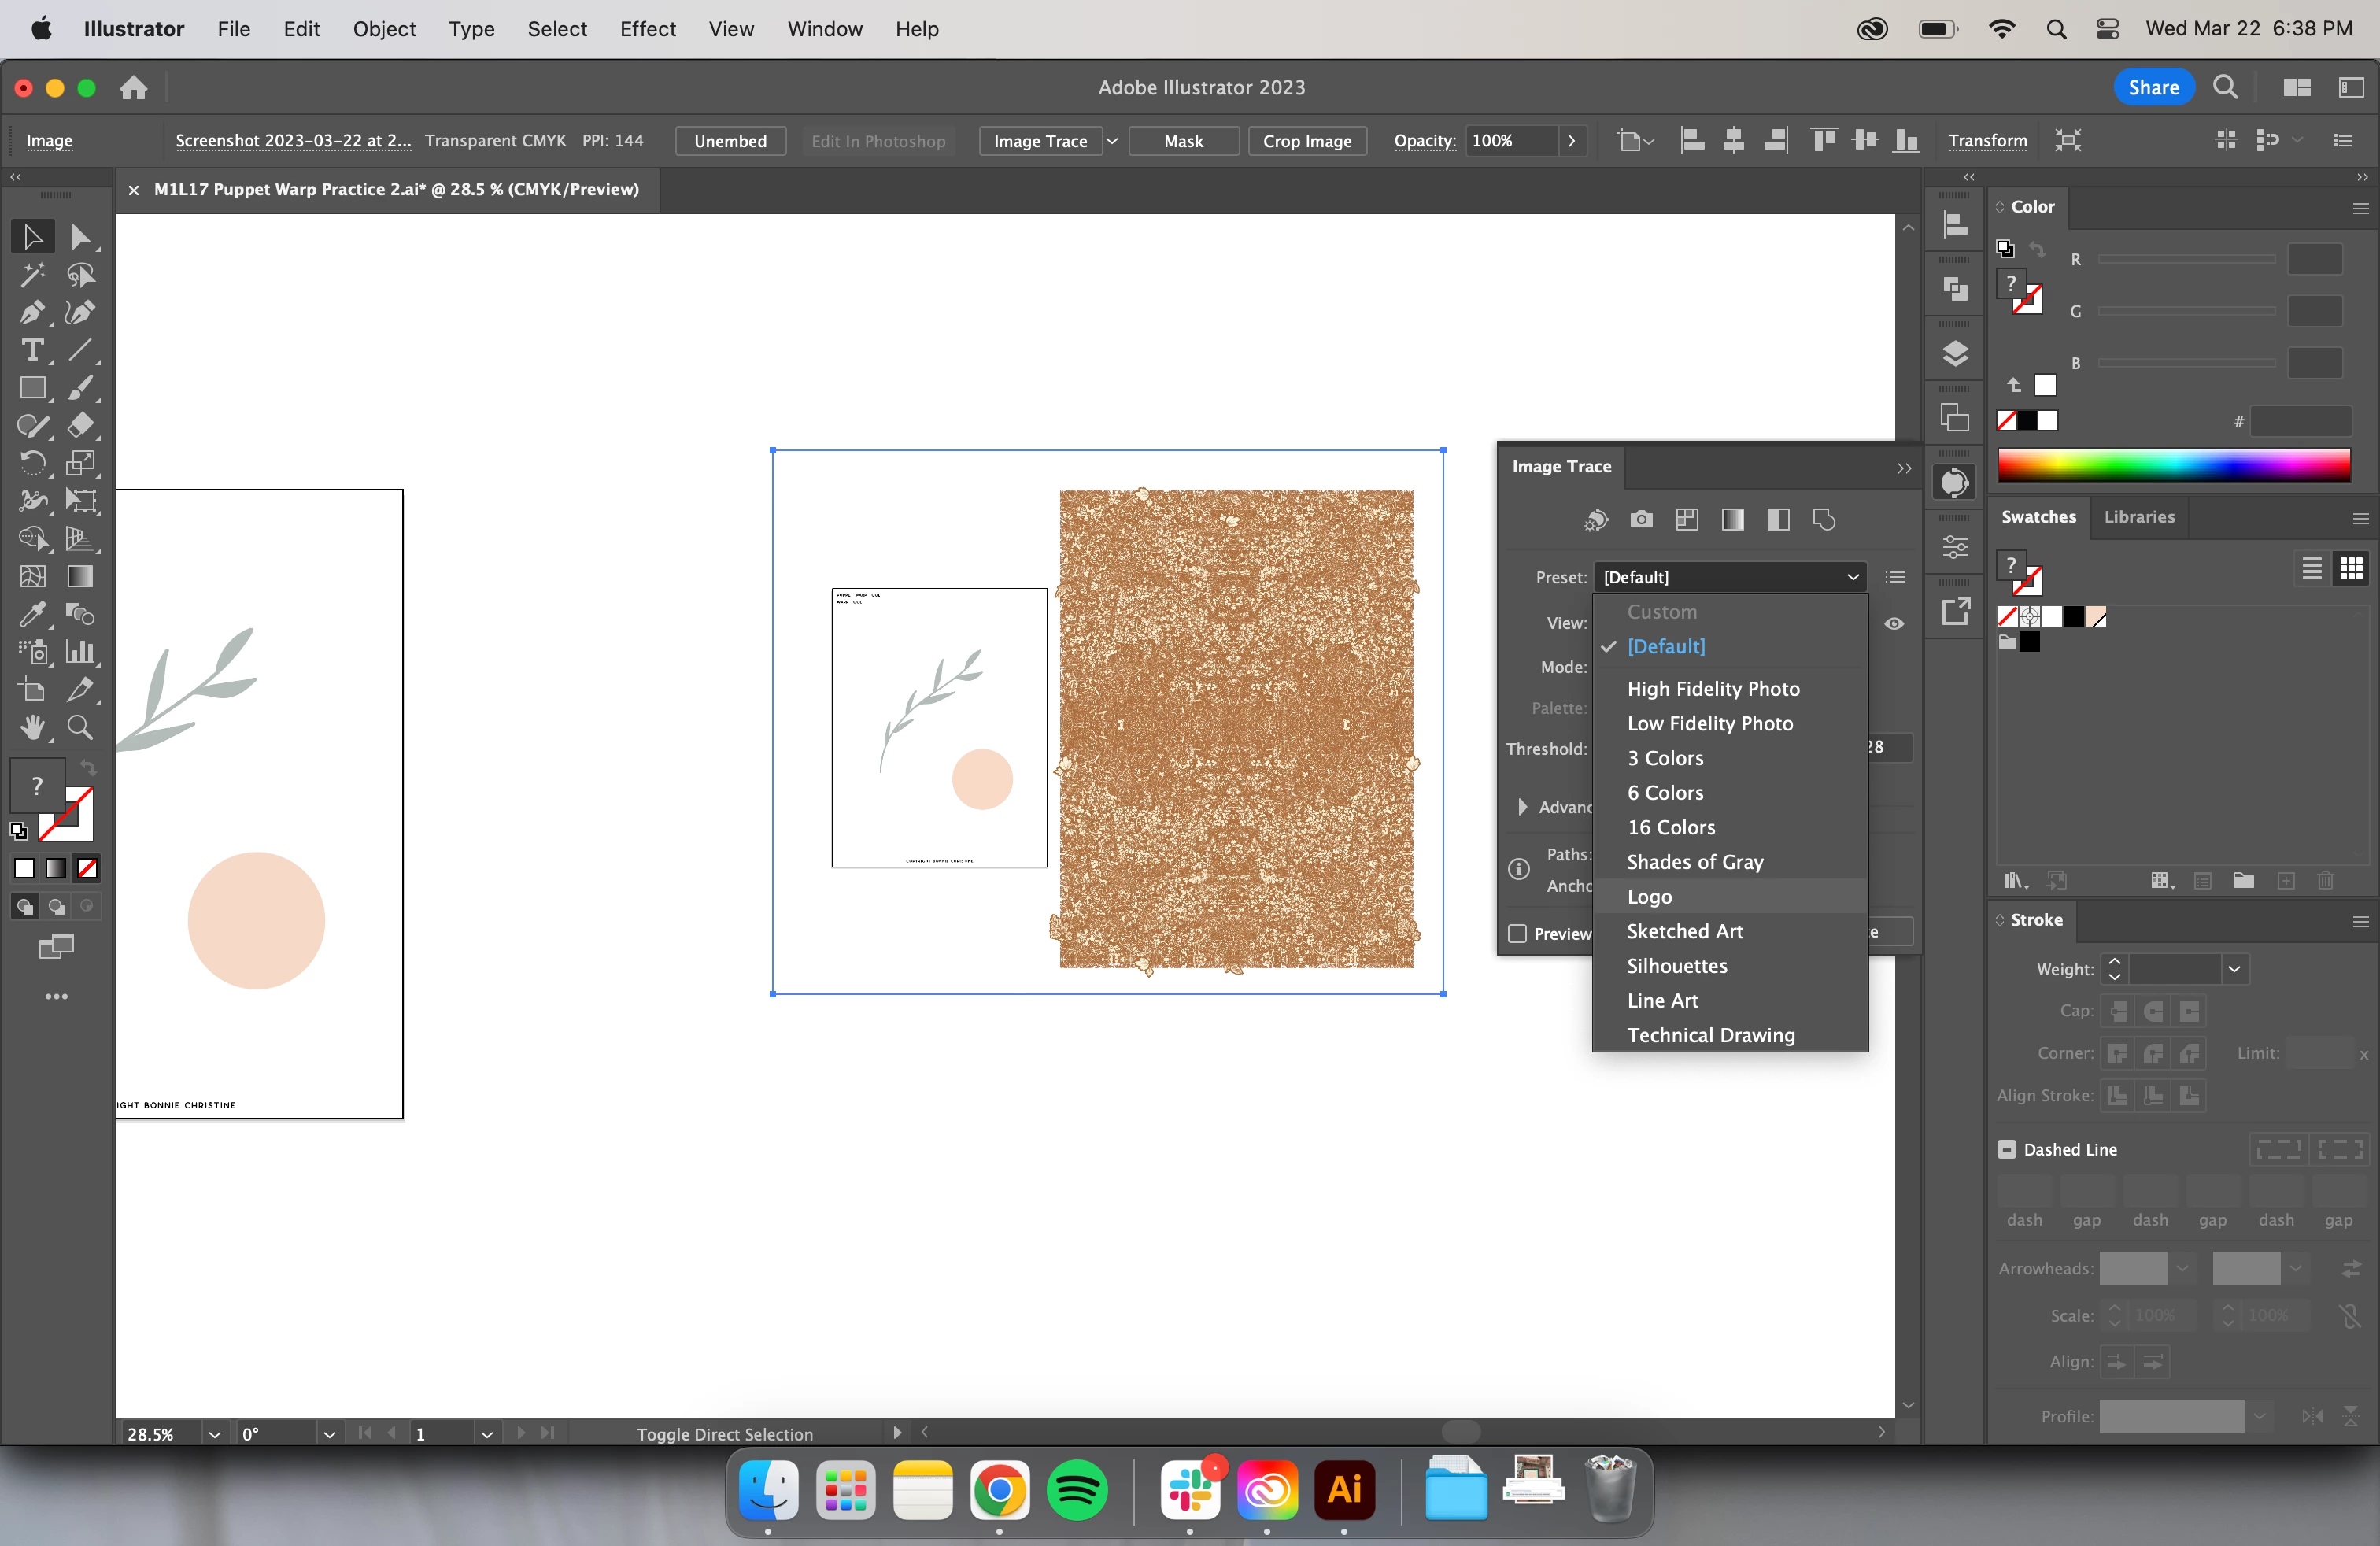Select the Zoom tool
Viewport: 2380px width, 1546px height.
[80, 728]
